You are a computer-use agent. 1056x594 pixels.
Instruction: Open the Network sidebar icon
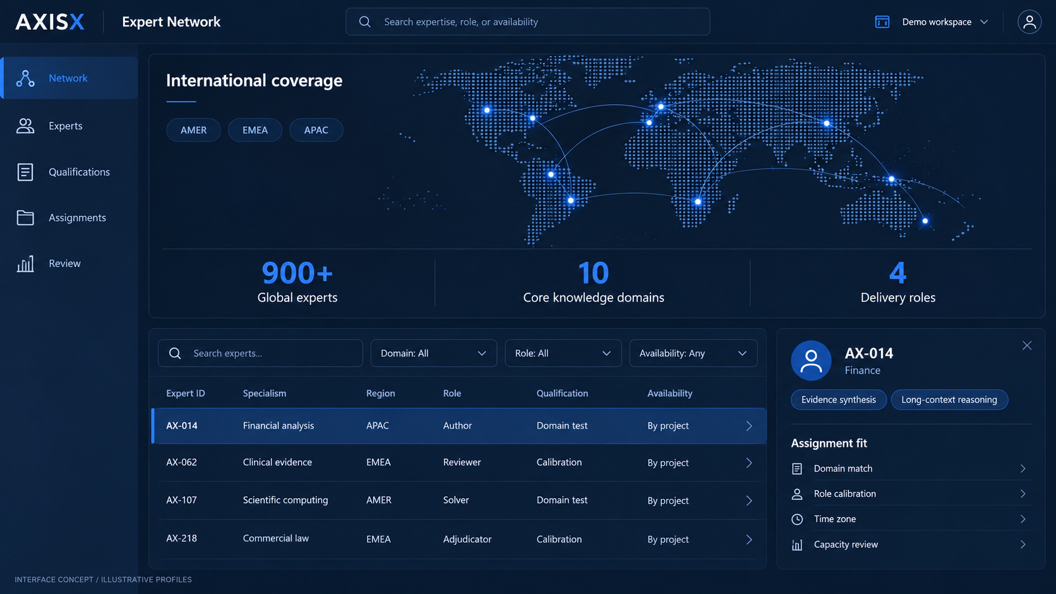pos(25,78)
